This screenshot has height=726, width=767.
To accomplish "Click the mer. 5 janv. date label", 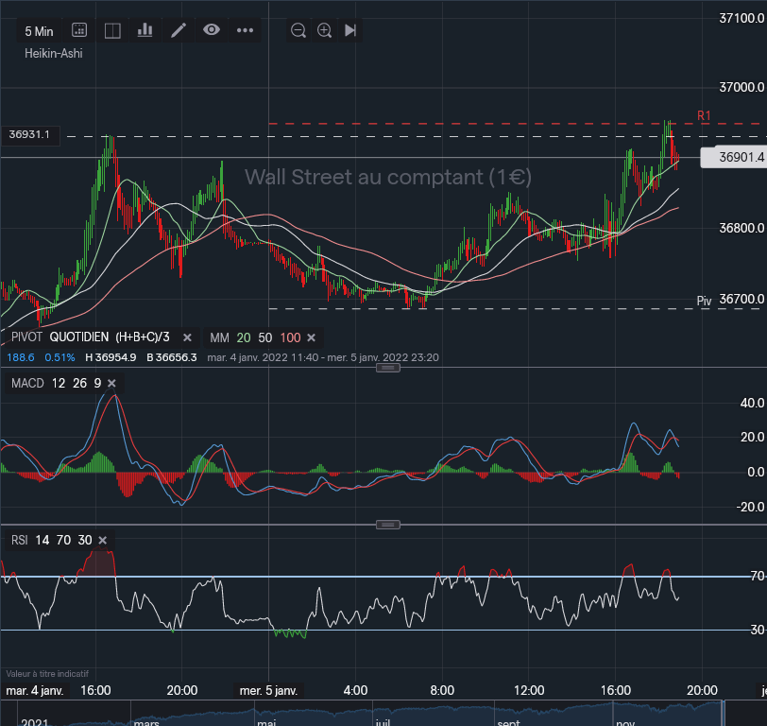I will [268, 690].
